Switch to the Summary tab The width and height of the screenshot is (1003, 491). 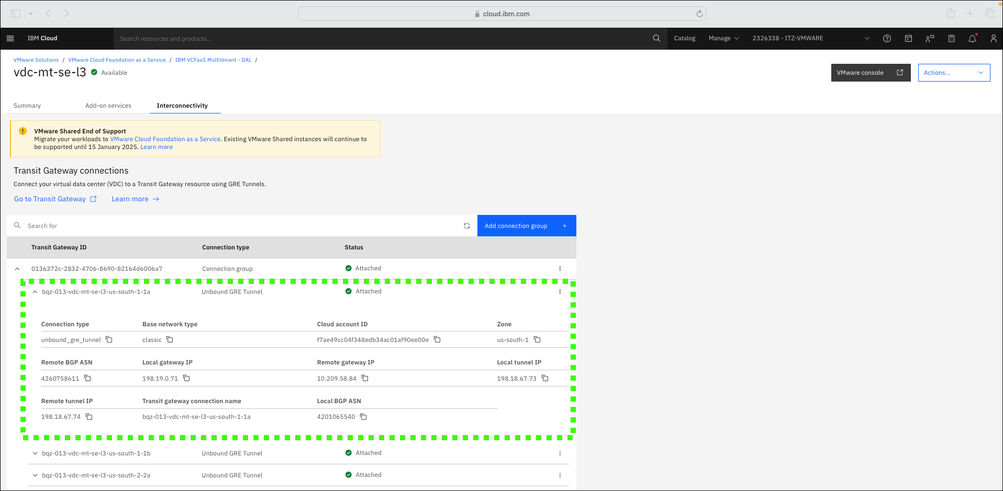(27, 106)
